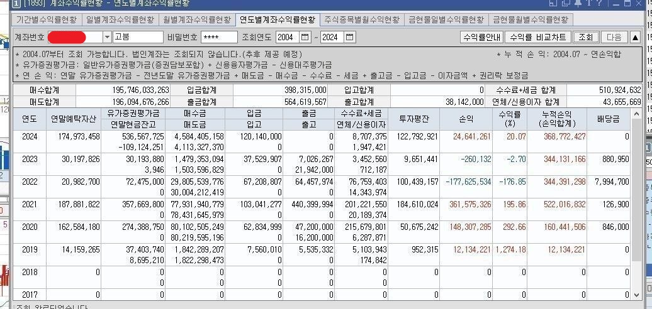Click the table vertical scrollbar thumb

[x=637, y=190]
